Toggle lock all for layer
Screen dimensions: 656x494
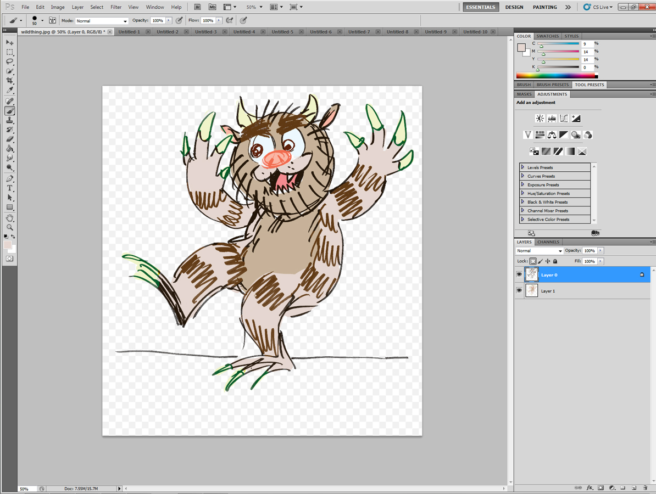click(555, 261)
